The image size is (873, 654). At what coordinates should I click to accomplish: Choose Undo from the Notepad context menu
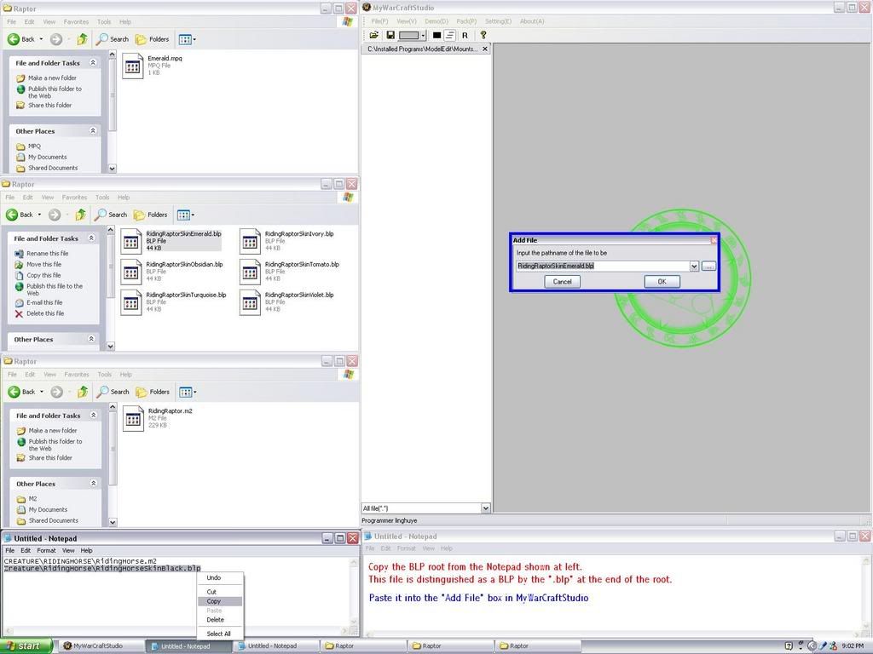point(220,578)
